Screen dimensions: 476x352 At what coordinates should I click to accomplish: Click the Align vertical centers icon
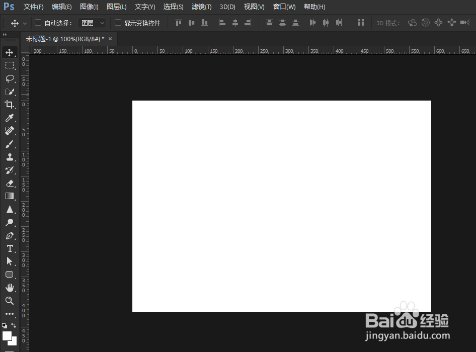pyautogui.click(x=192, y=23)
